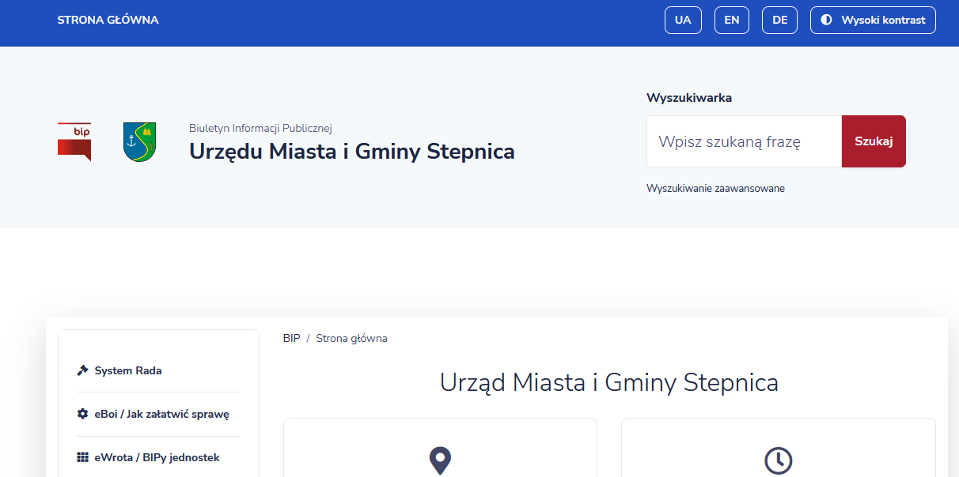Click BIP in the breadcrumb
The image size is (959, 477).
pos(291,338)
